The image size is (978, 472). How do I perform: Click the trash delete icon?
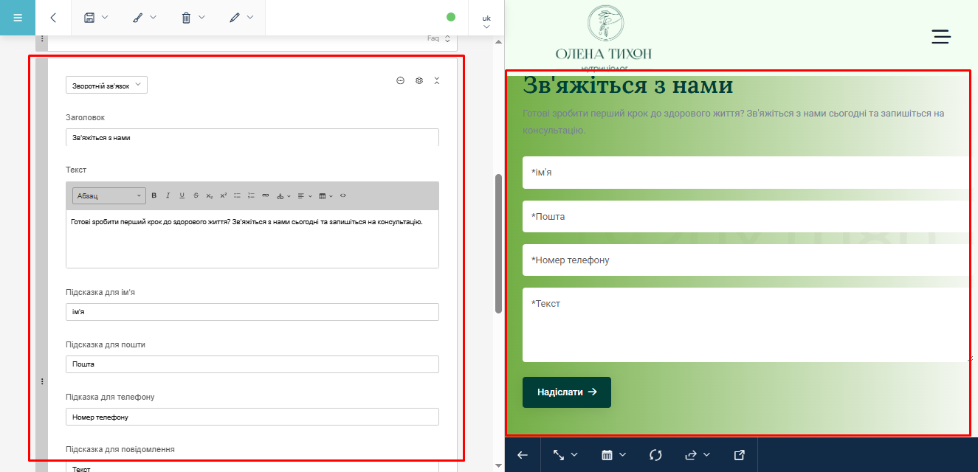tap(187, 18)
